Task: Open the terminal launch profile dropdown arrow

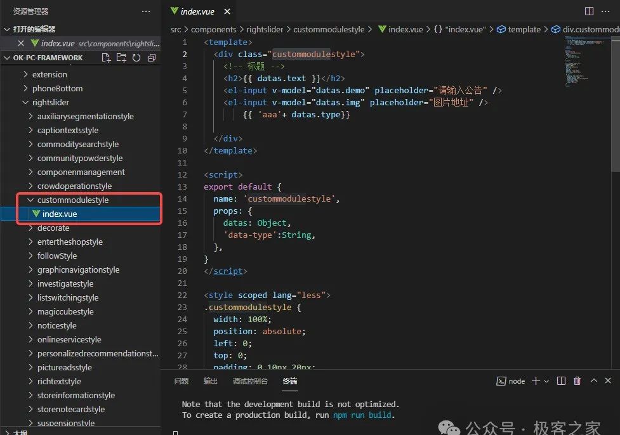Action: tap(546, 381)
